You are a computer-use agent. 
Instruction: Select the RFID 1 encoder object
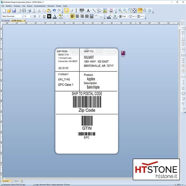pos(123,54)
